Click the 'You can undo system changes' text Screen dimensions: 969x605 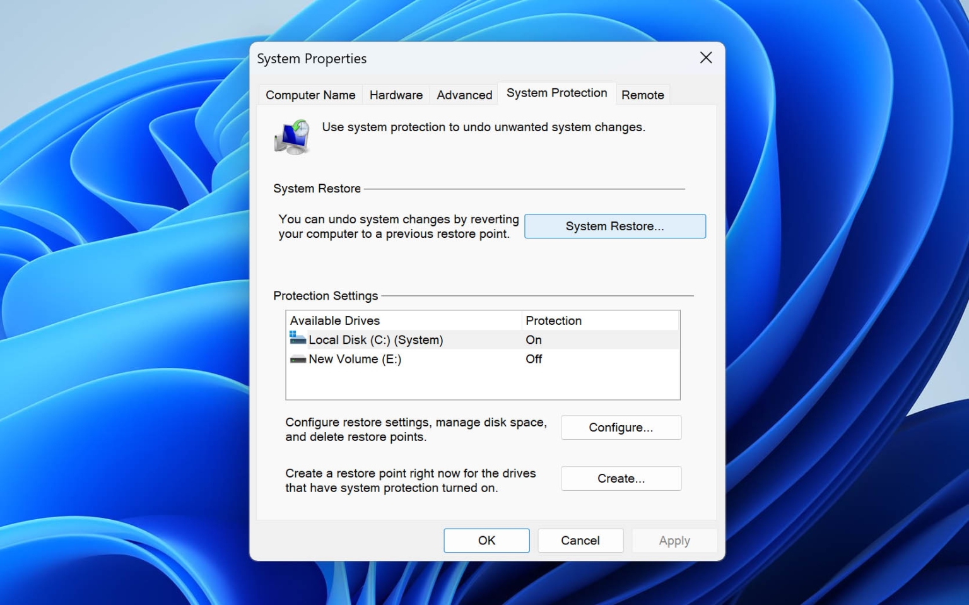pos(399,226)
